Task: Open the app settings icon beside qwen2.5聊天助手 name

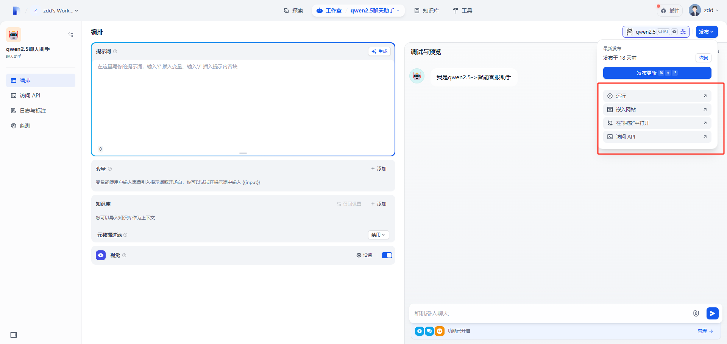Action: click(70, 34)
